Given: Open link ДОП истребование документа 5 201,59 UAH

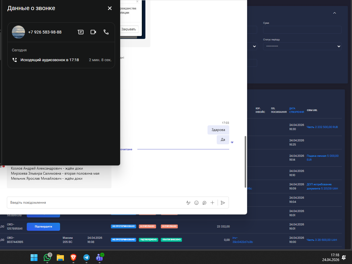Looking at the screenshot, I should pos(322,186).
